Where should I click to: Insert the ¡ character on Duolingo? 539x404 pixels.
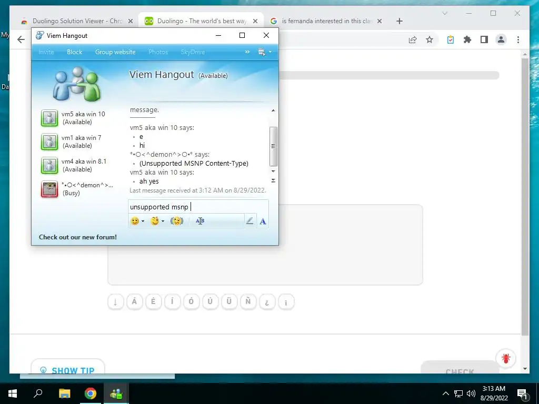286,302
